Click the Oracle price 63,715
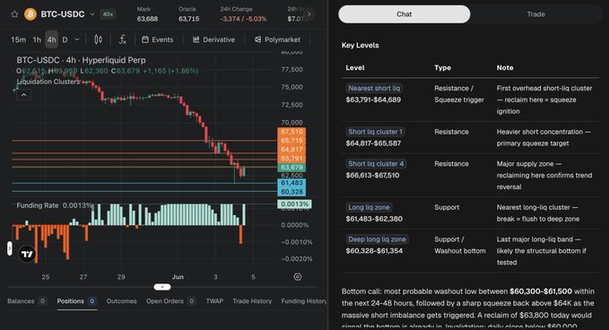The height and width of the screenshot is (330, 609). pyautogui.click(x=188, y=19)
